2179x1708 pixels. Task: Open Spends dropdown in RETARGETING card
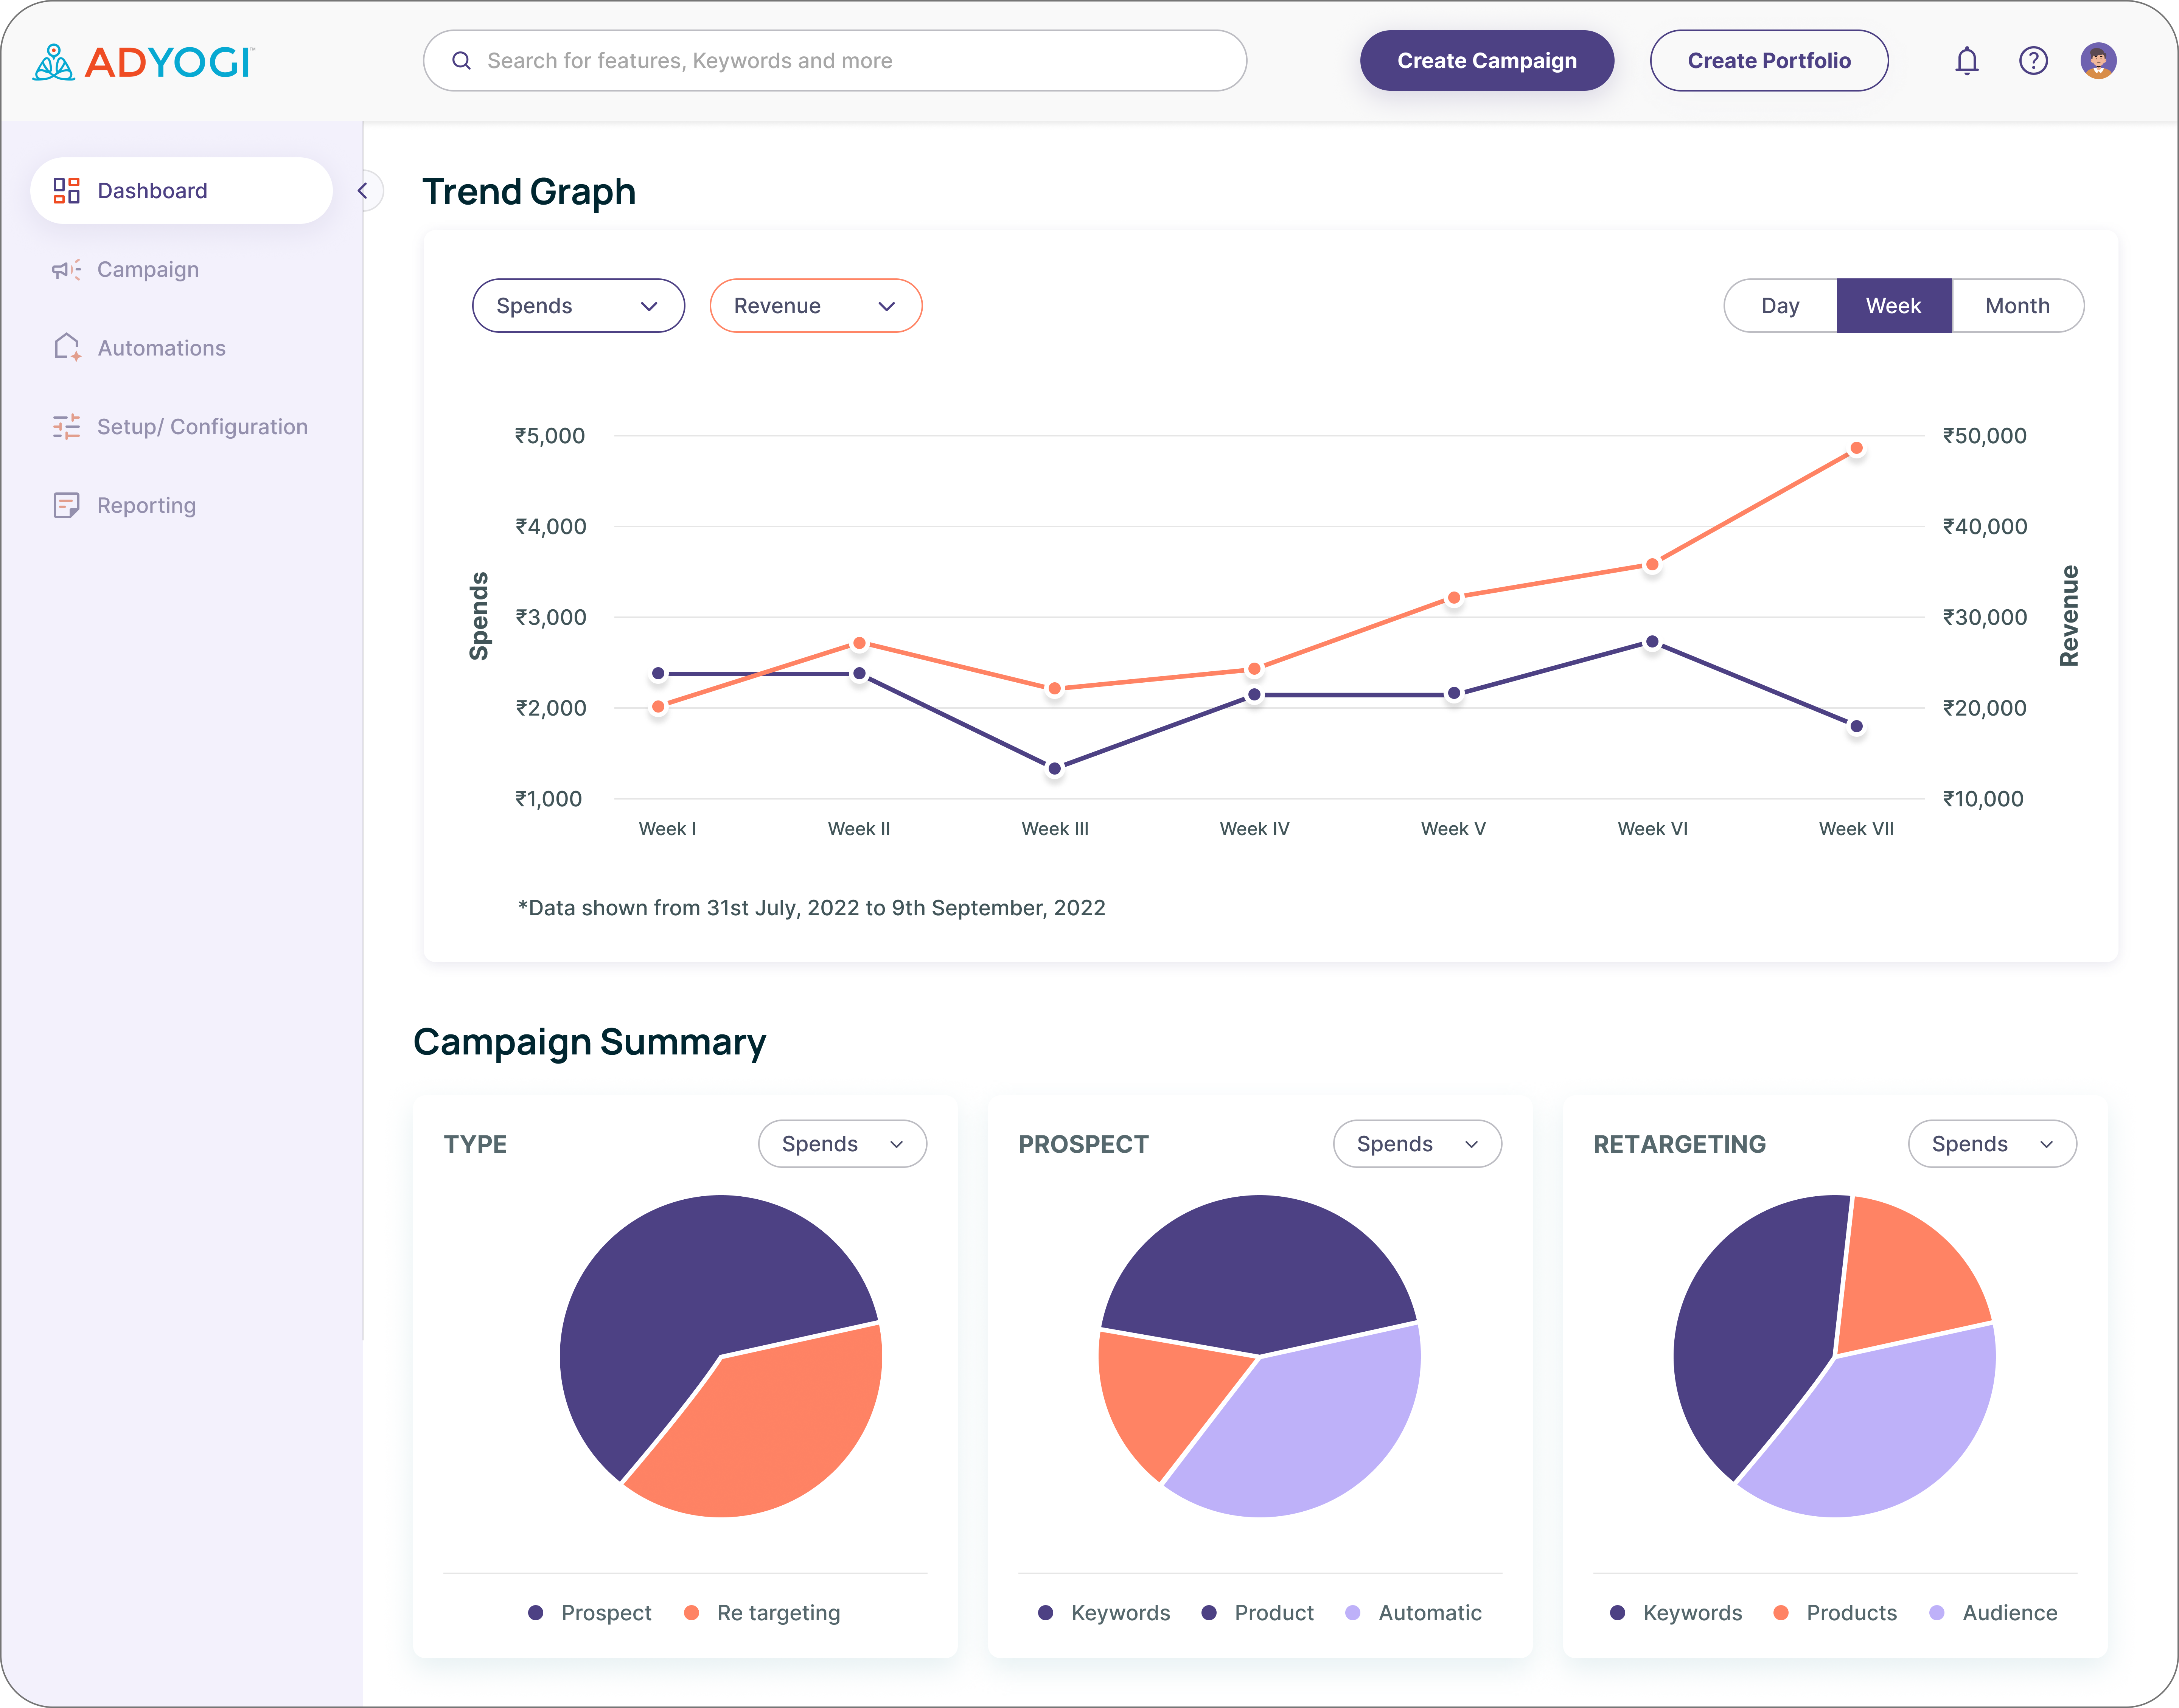1992,1144
